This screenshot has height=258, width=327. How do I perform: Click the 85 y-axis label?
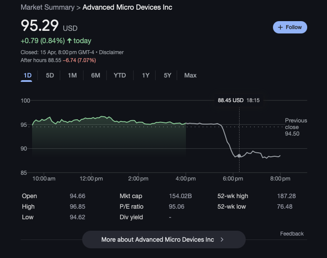click(x=24, y=173)
